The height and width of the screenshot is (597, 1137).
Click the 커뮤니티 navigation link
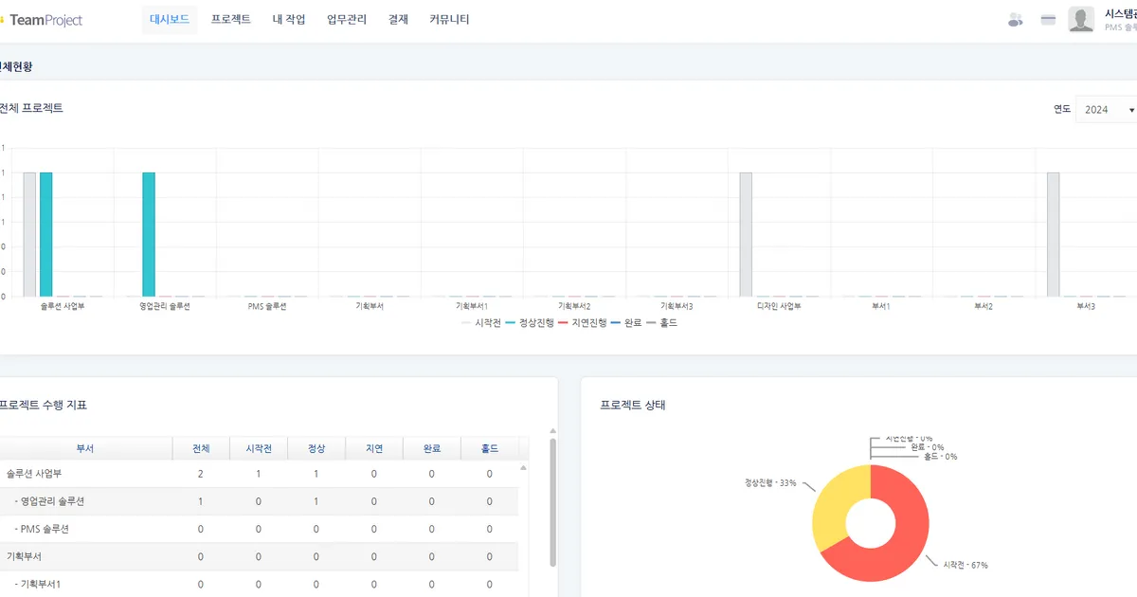[x=449, y=20]
